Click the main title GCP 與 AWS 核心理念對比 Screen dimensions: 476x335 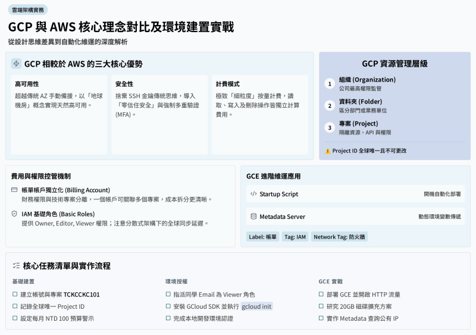pos(121,27)
